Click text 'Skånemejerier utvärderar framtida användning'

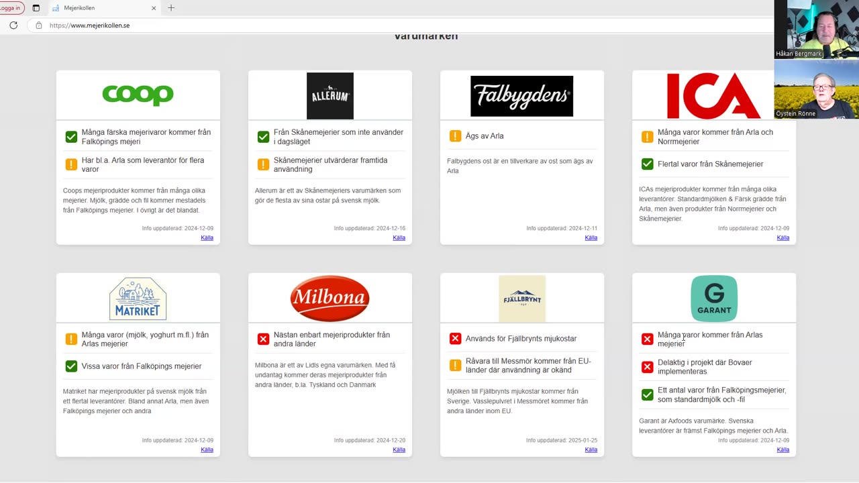(330, 164)
